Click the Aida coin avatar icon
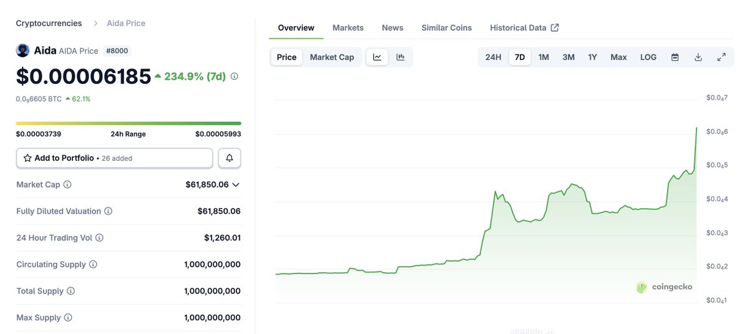The image size is (748, 334). coord(22,50)
